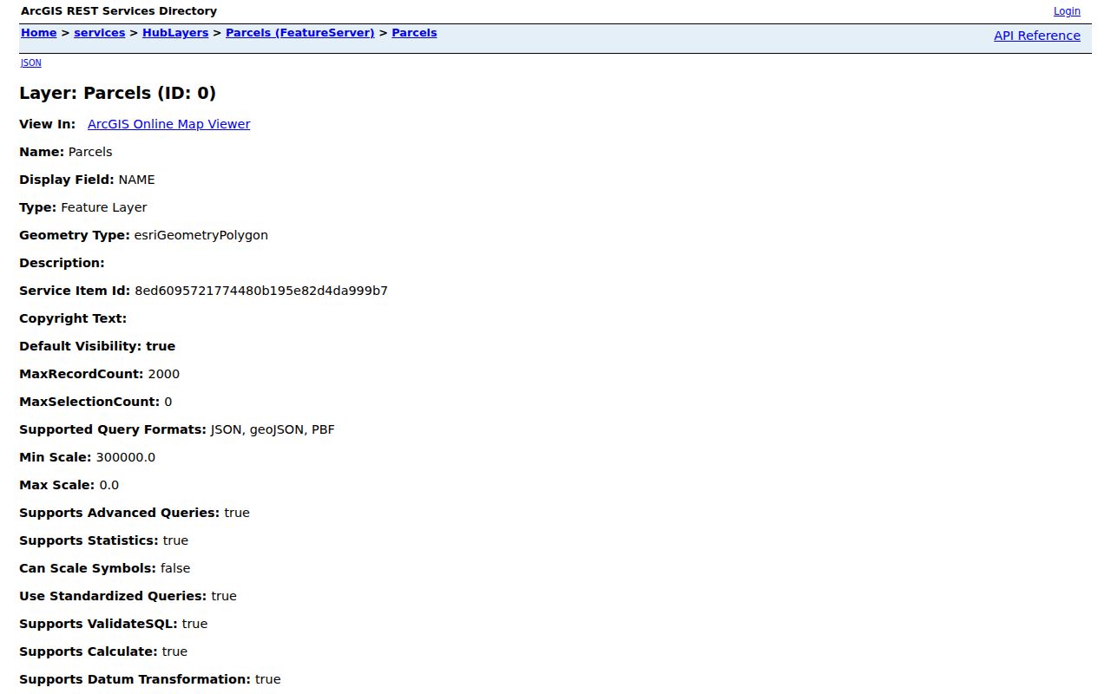Click the Type value Feature Layer

pos(103,207)
